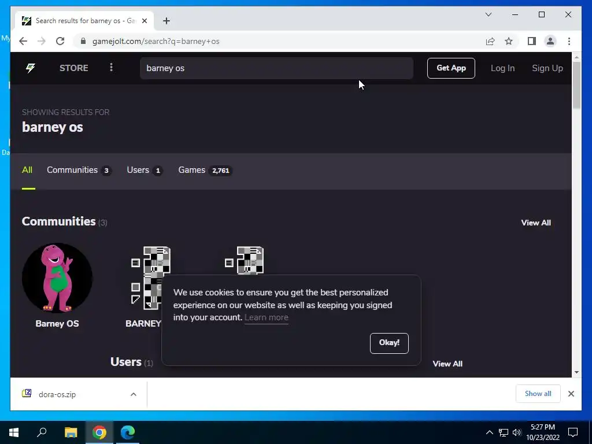This screenshot has width=592, height=444.
Task: Click the site security lock icon
Action: point(83,41)
